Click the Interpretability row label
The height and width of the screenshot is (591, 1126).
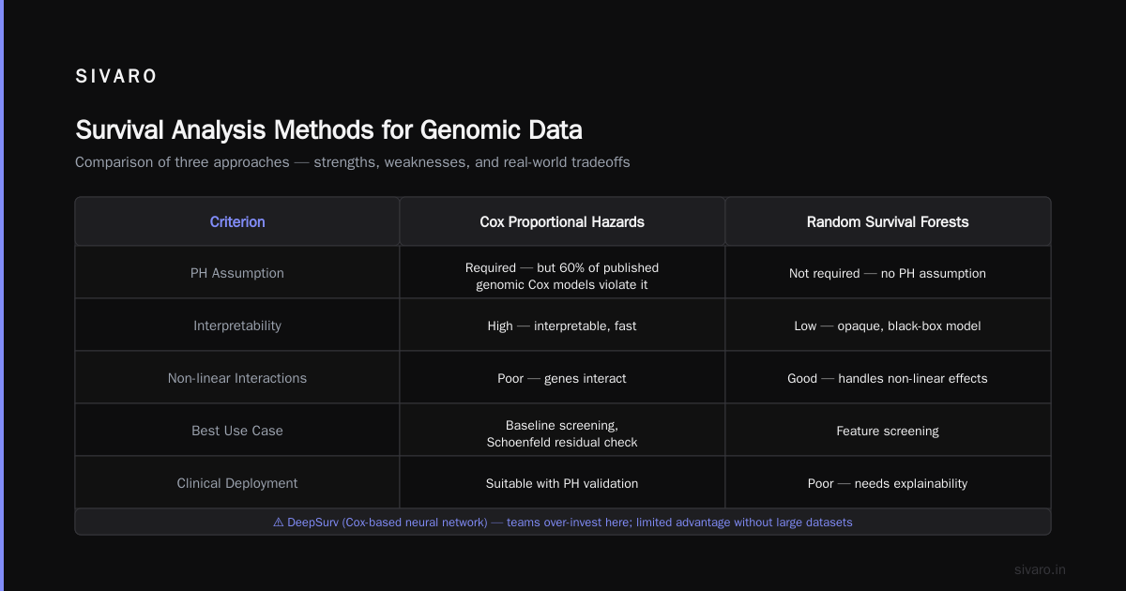point(237,326)
